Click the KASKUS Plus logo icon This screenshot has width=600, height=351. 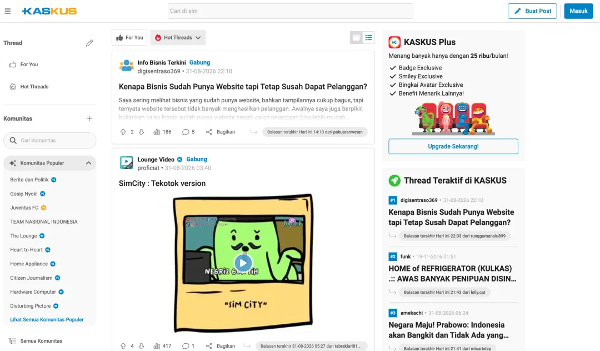pos(394,42)
